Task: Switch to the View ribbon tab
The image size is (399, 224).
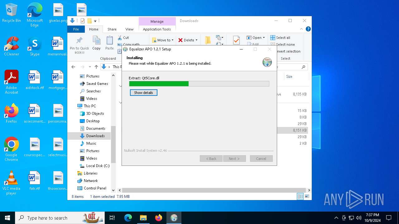Action: point(129,29)
